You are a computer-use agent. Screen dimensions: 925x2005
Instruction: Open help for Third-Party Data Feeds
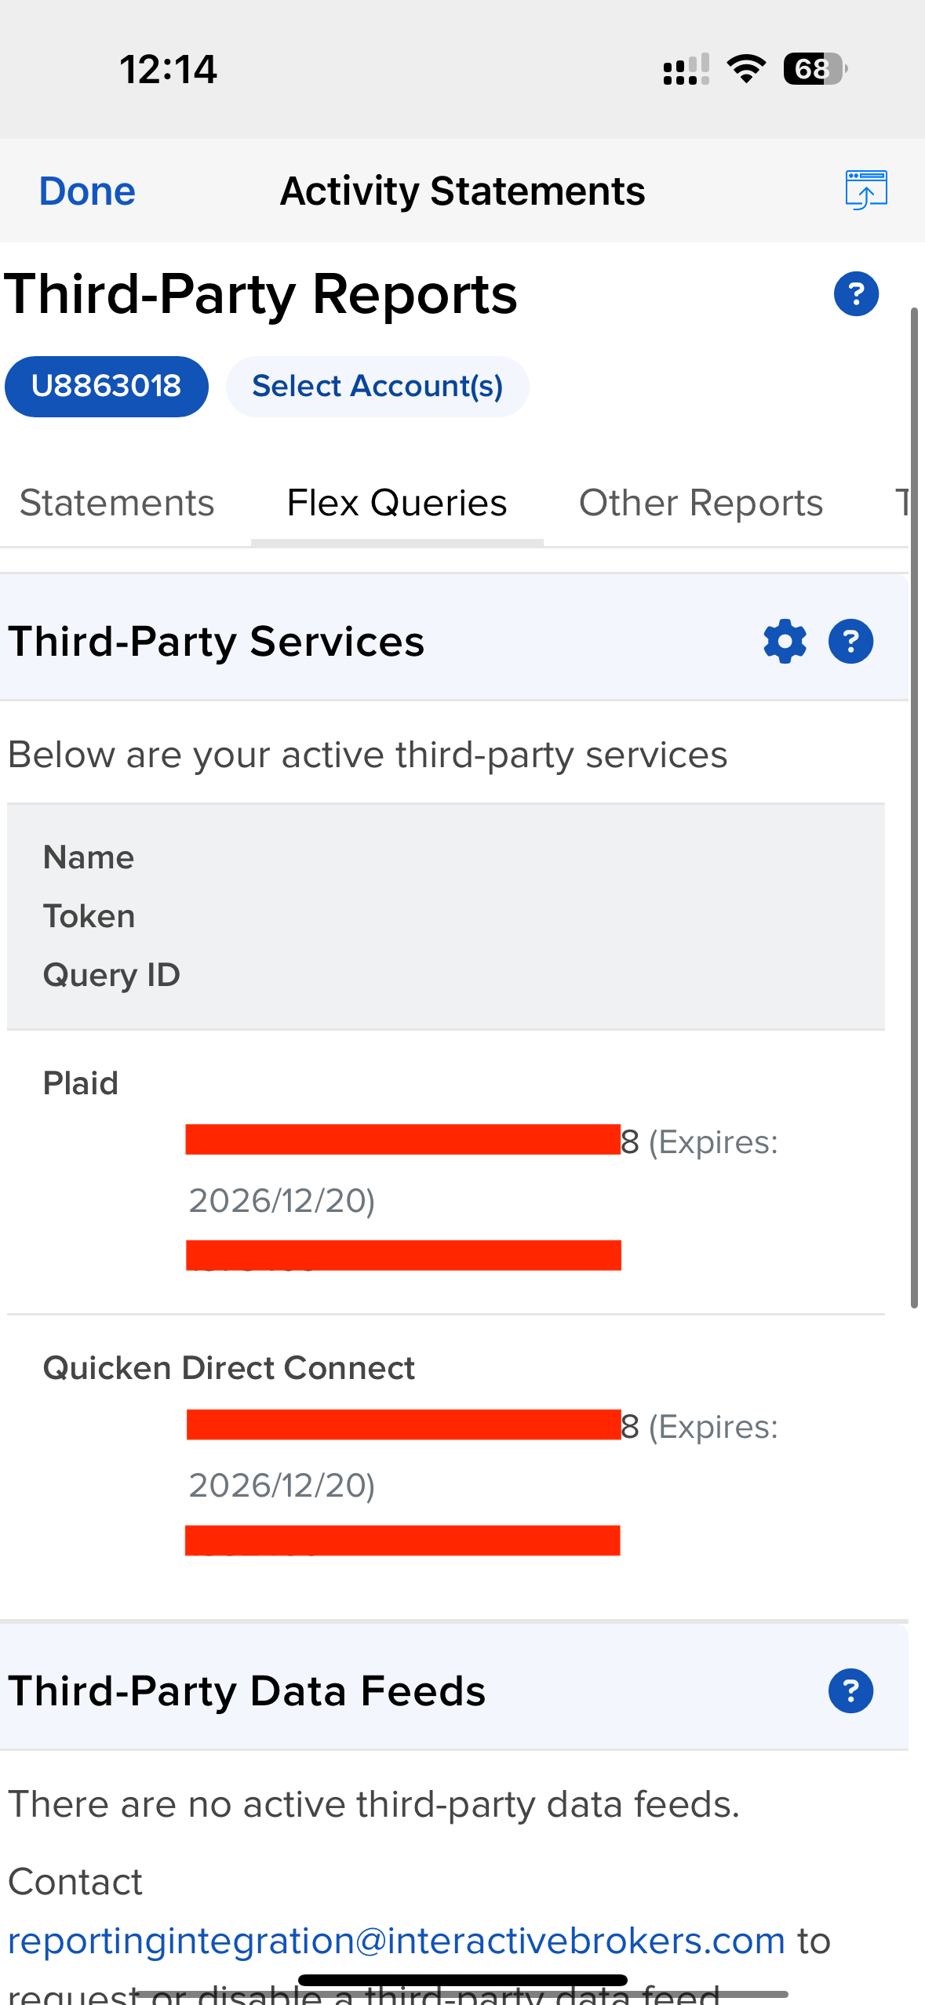(x=850, y=1691)
